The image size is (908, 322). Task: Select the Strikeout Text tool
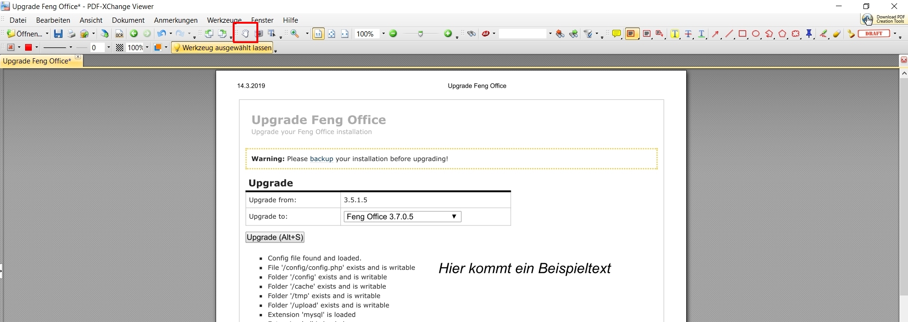pyautogui.click(x=688, y=34)
